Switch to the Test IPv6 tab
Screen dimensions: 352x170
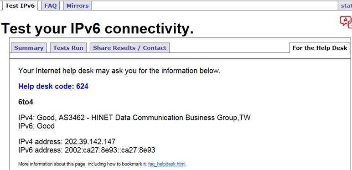pyautogui.click(x=20, y=5)
